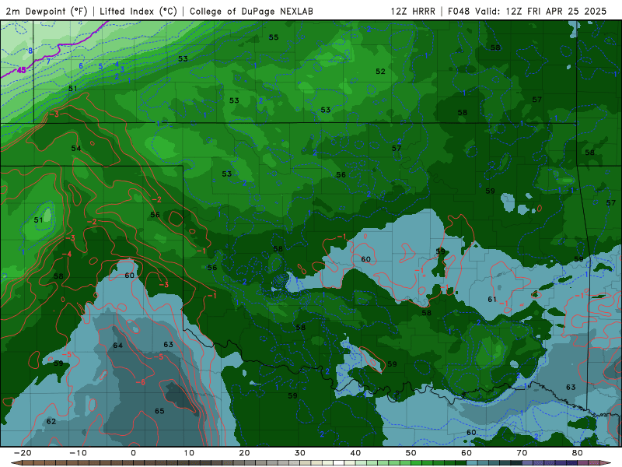Click the "65" dewpoint value on the map
Viewport: 622px width, 467px height.
159,411
